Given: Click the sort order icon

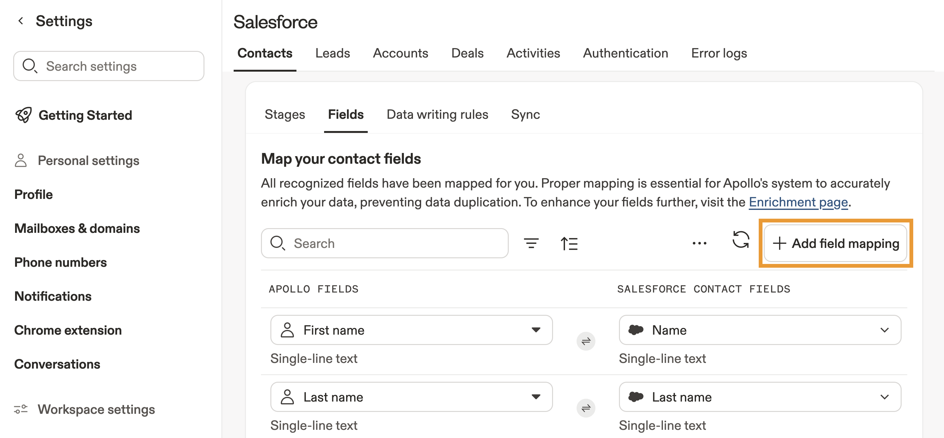Looking at the screenshot, I should click(x=569, y=244).
